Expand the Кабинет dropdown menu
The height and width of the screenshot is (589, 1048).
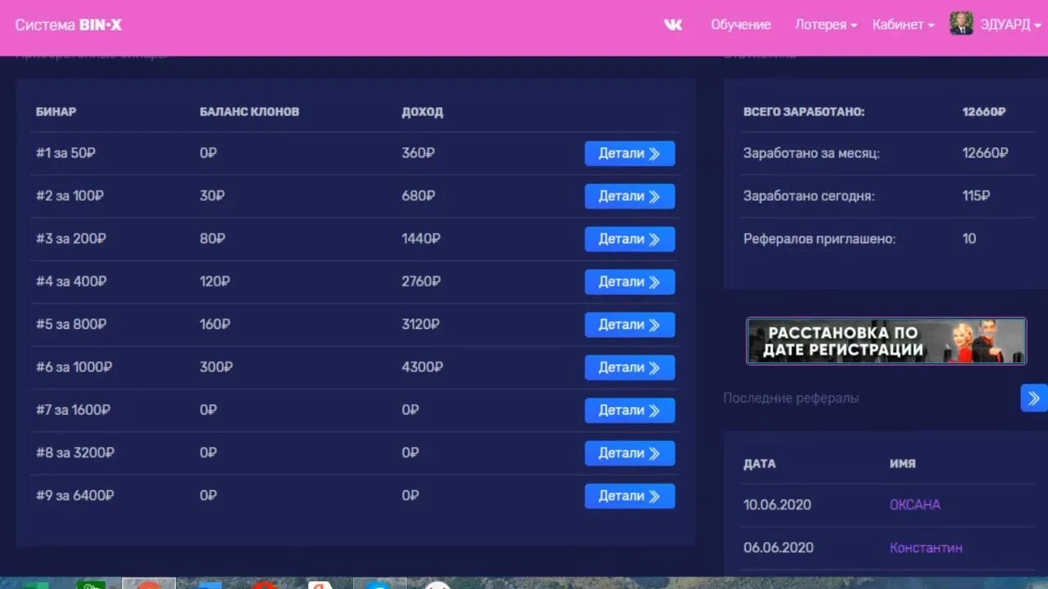point(903,25)
